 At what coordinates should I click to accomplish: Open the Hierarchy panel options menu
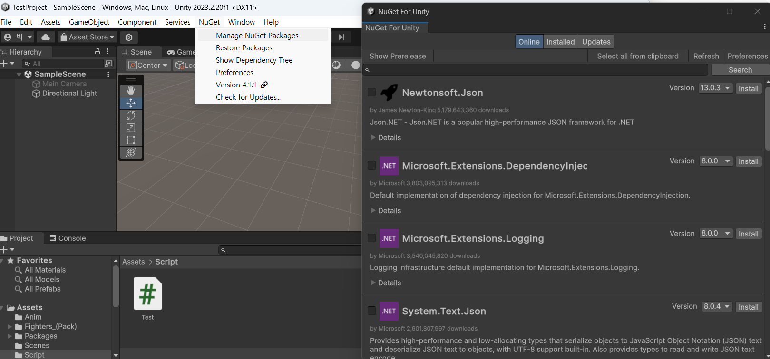pyautogui.click(x=108, y=51)
